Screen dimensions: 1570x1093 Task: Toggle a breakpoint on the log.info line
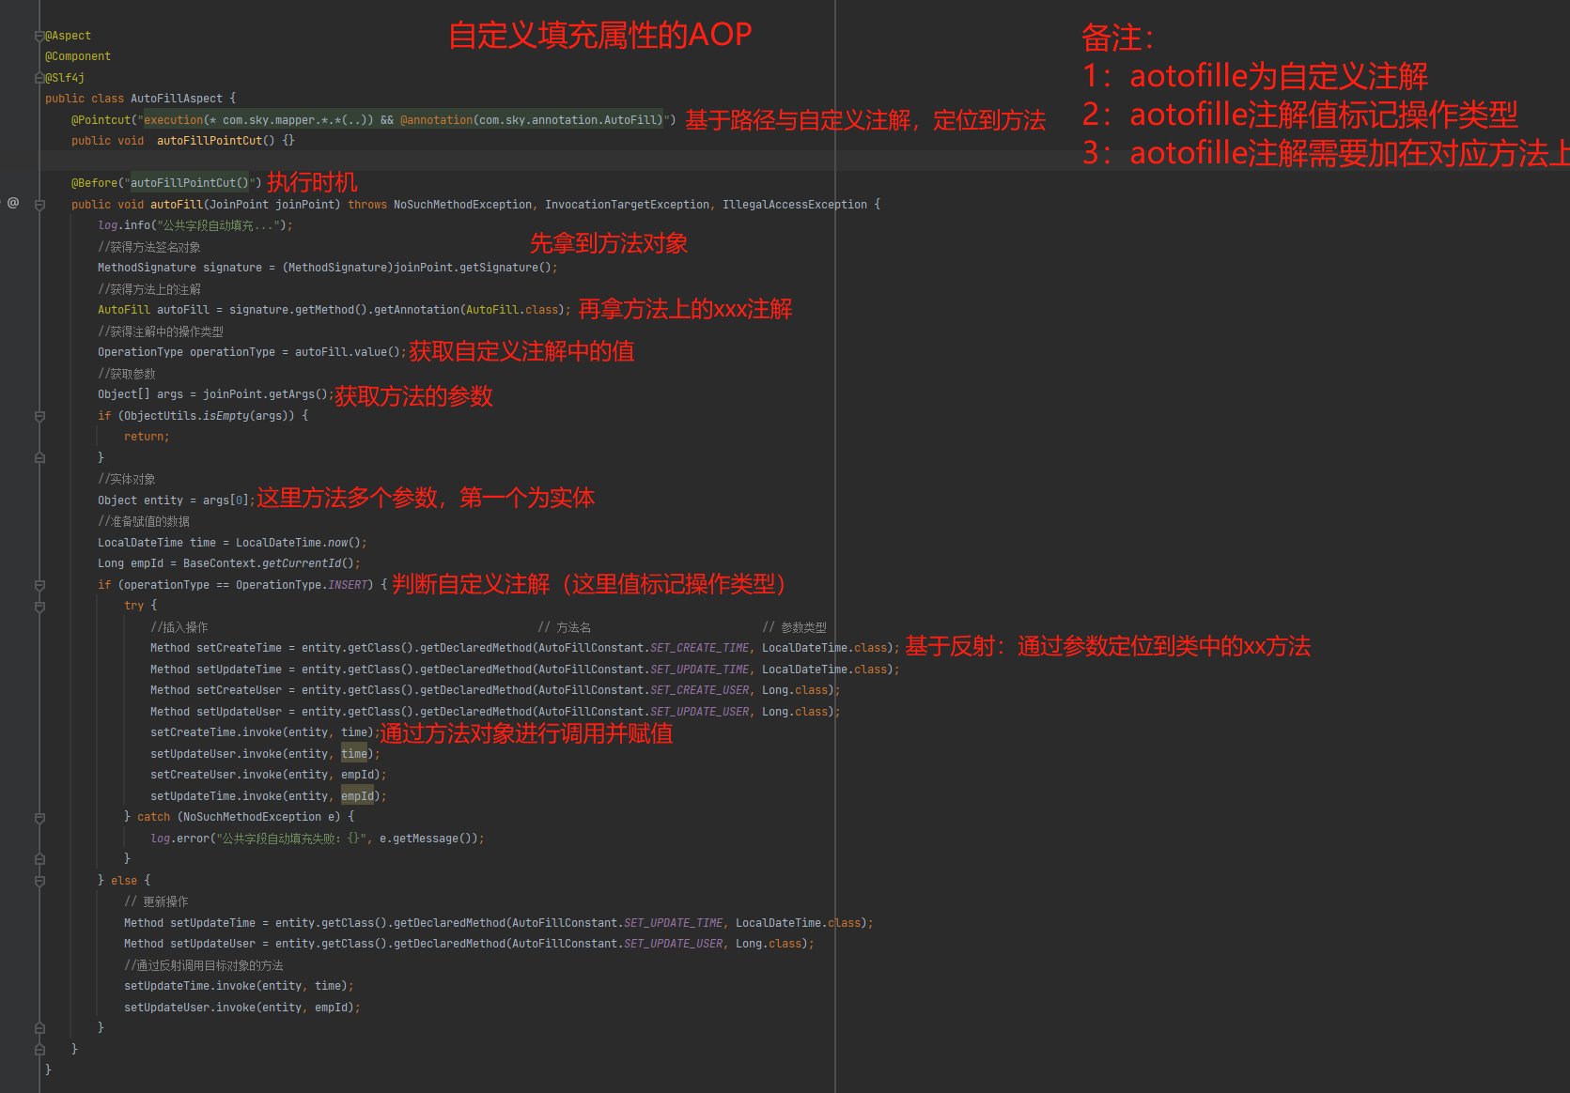tap(23, 225)
